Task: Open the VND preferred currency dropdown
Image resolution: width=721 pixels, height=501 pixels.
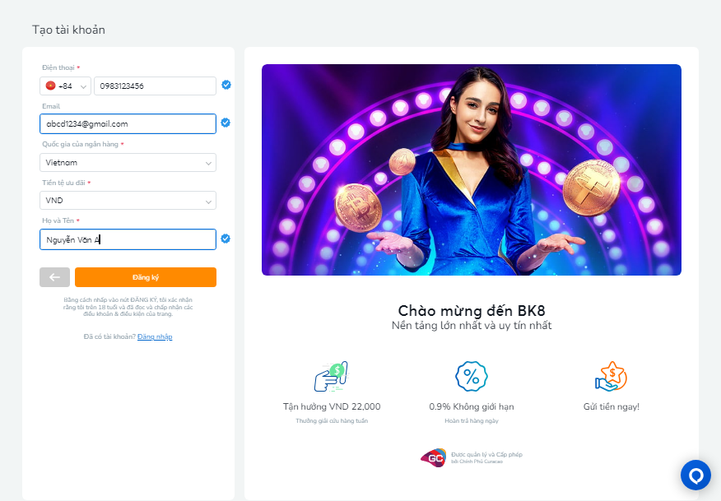Action: point(128,201)
